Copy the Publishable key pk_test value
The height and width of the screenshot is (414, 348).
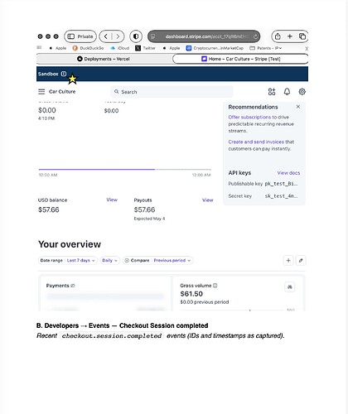click(281, 184)
